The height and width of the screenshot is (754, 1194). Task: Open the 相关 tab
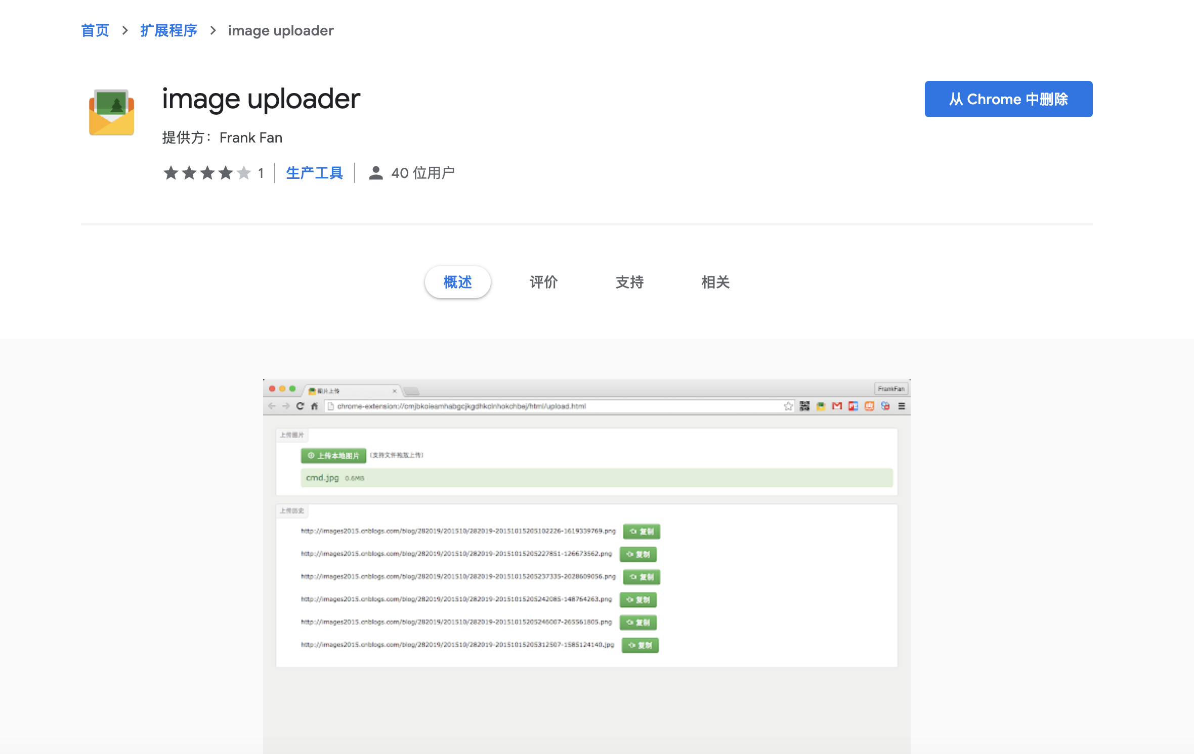tap(715, 282)
